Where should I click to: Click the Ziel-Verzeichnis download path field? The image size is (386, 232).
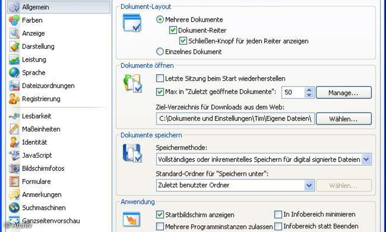(235, 119)
